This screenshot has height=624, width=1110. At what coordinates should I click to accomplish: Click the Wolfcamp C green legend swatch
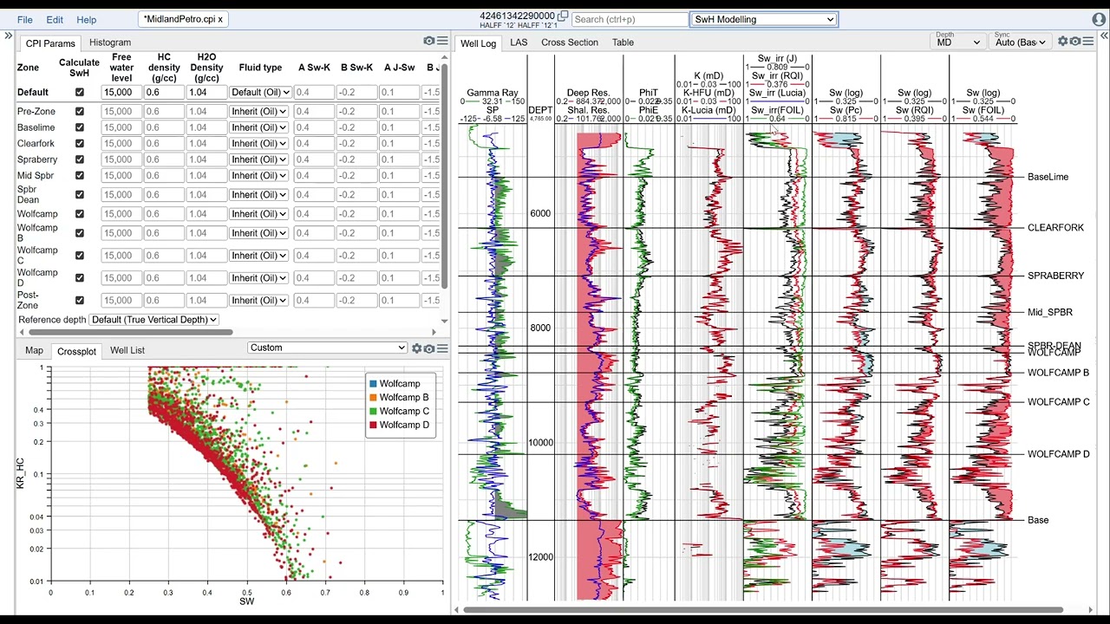373,411
